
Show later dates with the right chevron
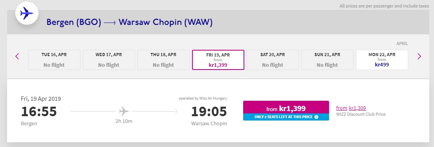pos(419,57)
